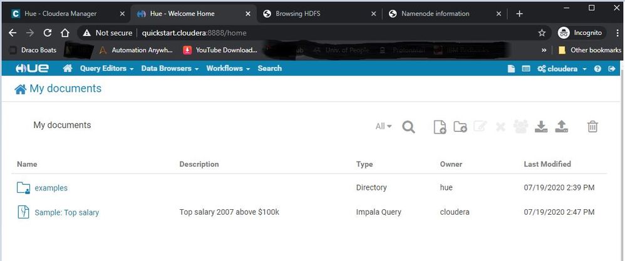This screenshot has width=625, height=261.
Task: Open a new browser tab with plus button
Action: coord(519,14)
